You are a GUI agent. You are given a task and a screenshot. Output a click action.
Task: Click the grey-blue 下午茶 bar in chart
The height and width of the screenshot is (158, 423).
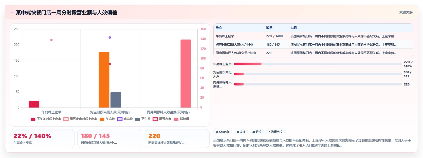[116, 100]
